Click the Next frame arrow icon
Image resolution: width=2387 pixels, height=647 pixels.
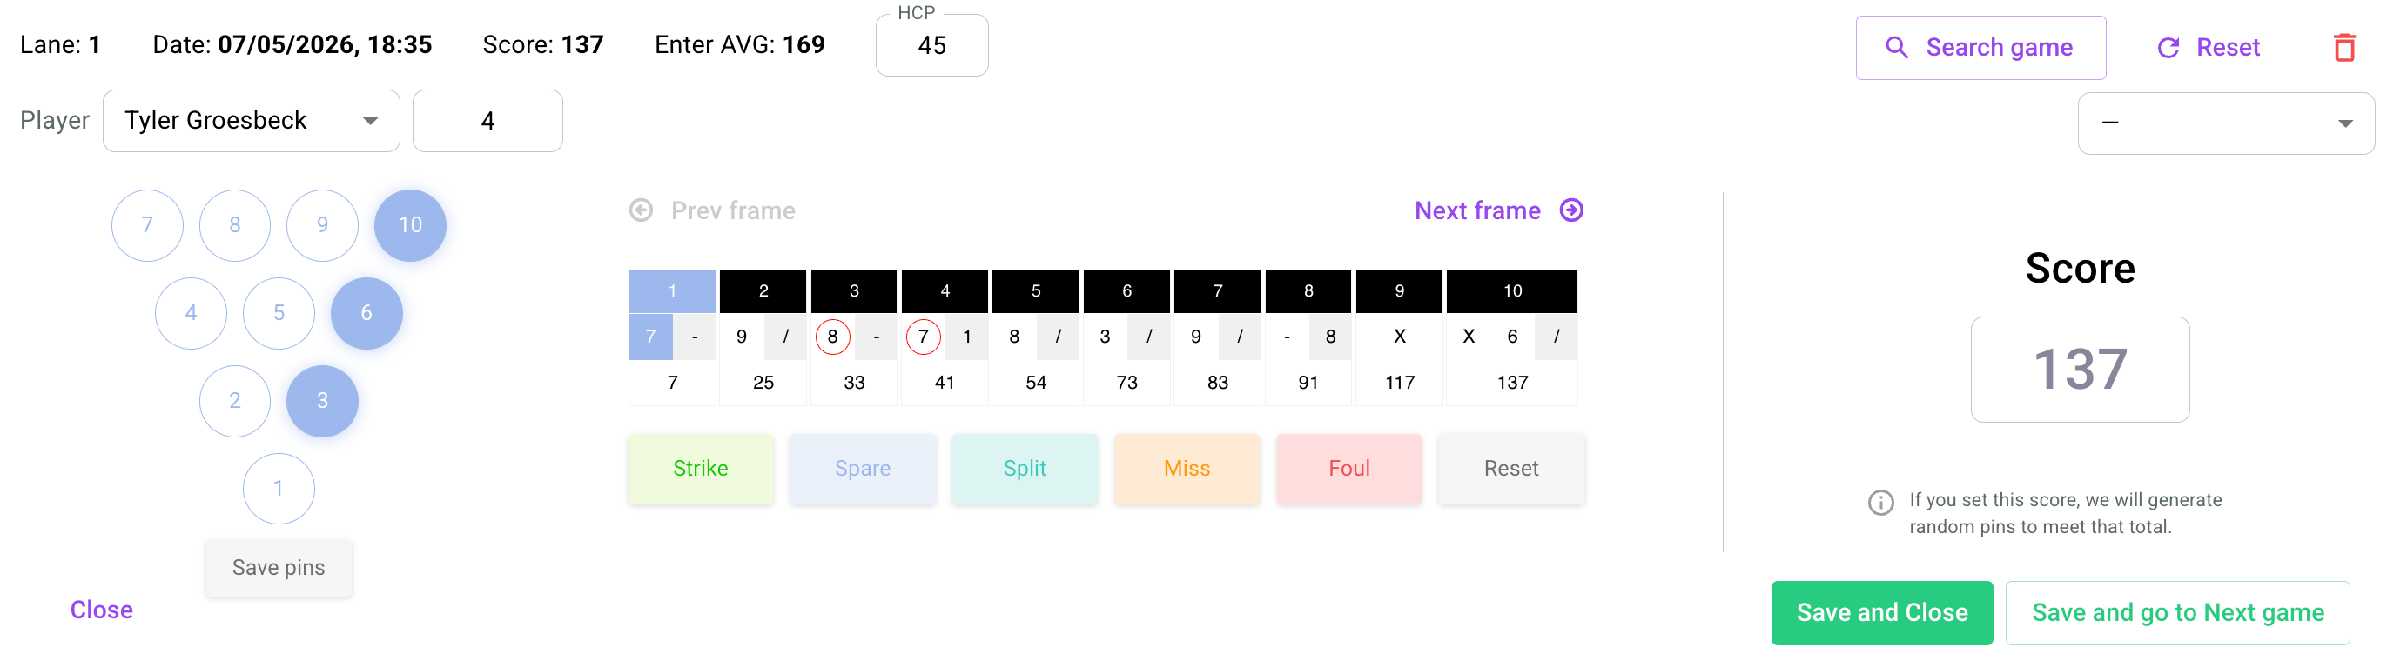1571,210
